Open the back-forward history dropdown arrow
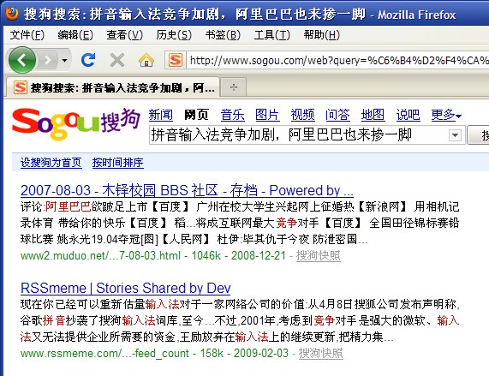The height and width of the screenshot is (376, 489). pyautogui.click(x=64, y=60)
